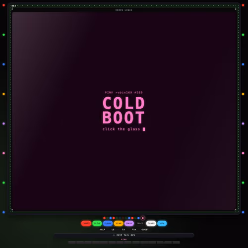Select the ringed pink dot in the color dot row

click(143, 218)
